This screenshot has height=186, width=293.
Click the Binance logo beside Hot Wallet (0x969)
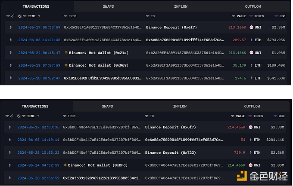(x=66, y=65)
